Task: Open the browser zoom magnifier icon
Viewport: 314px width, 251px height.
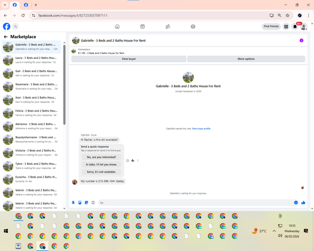Action: pos(279,16)
